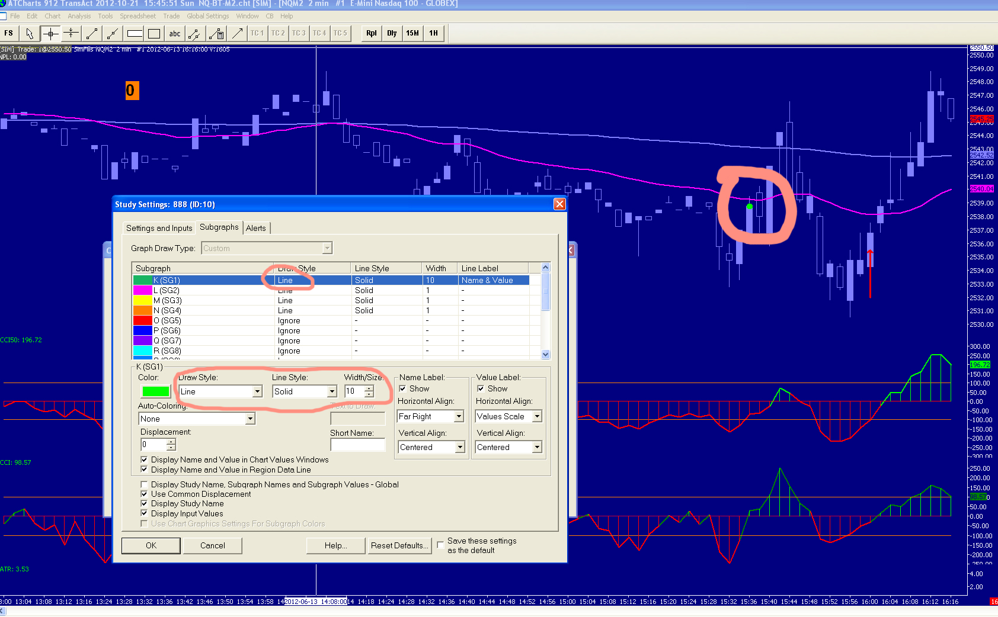Toggle Display Name and Value in Region Data Line

(144, 470)
